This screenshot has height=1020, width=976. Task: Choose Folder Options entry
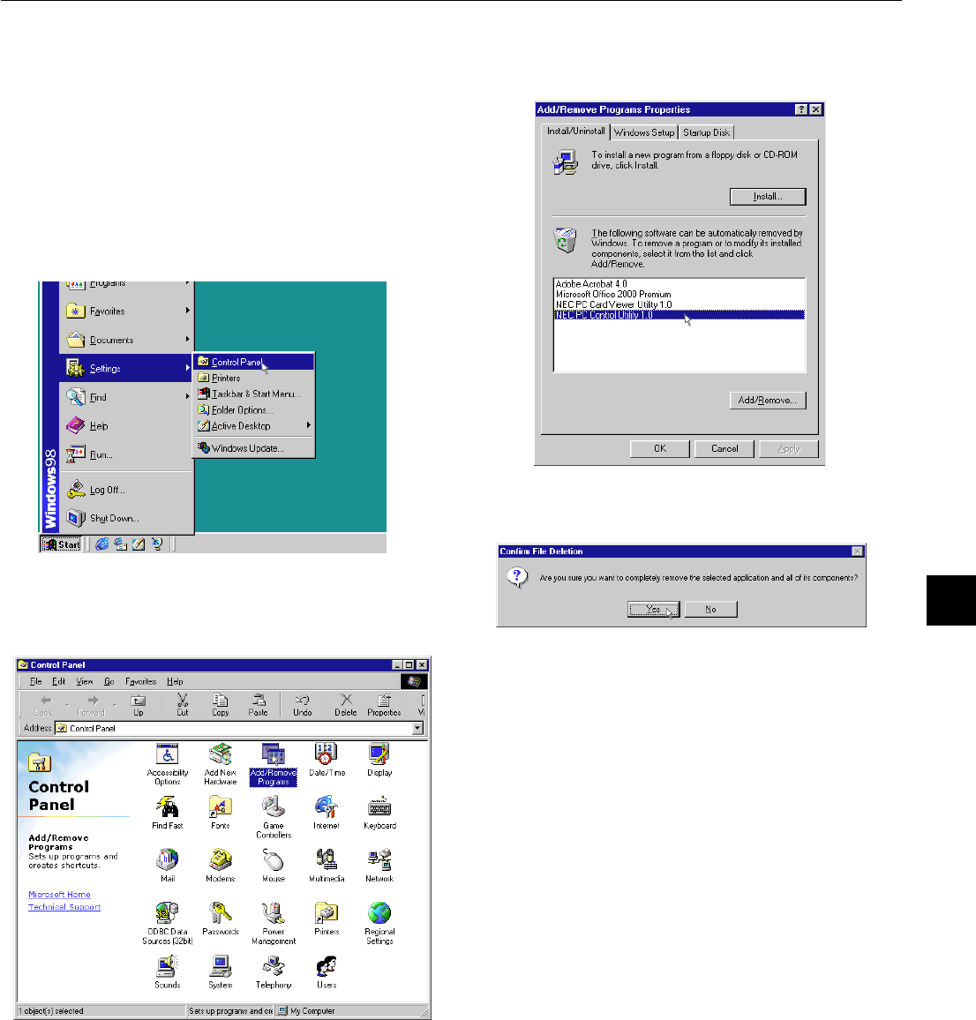[254, 409]
